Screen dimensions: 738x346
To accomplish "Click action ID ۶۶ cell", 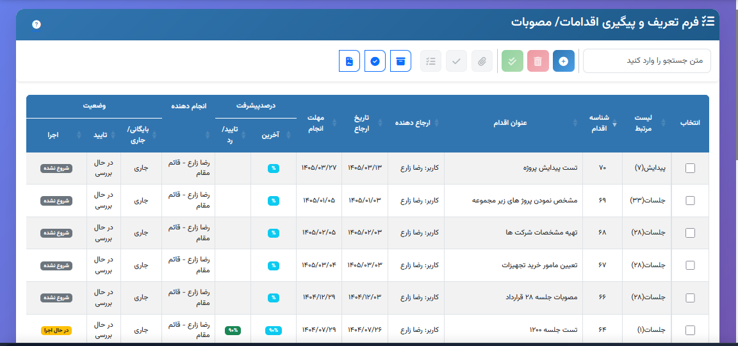I will pos(602,297).
